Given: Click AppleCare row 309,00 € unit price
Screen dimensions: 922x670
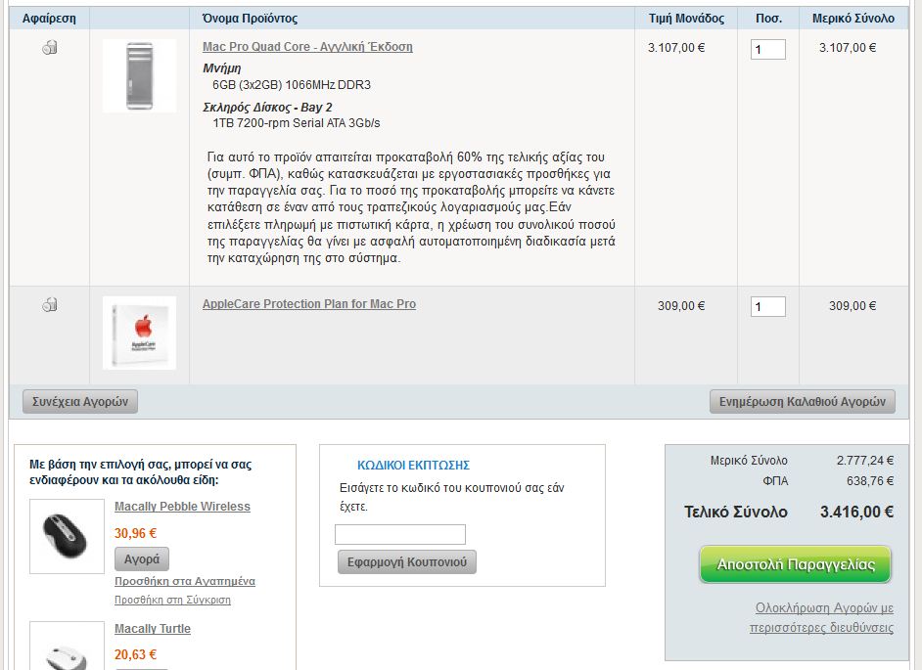Looking at the screenshot, I should 681,305.
